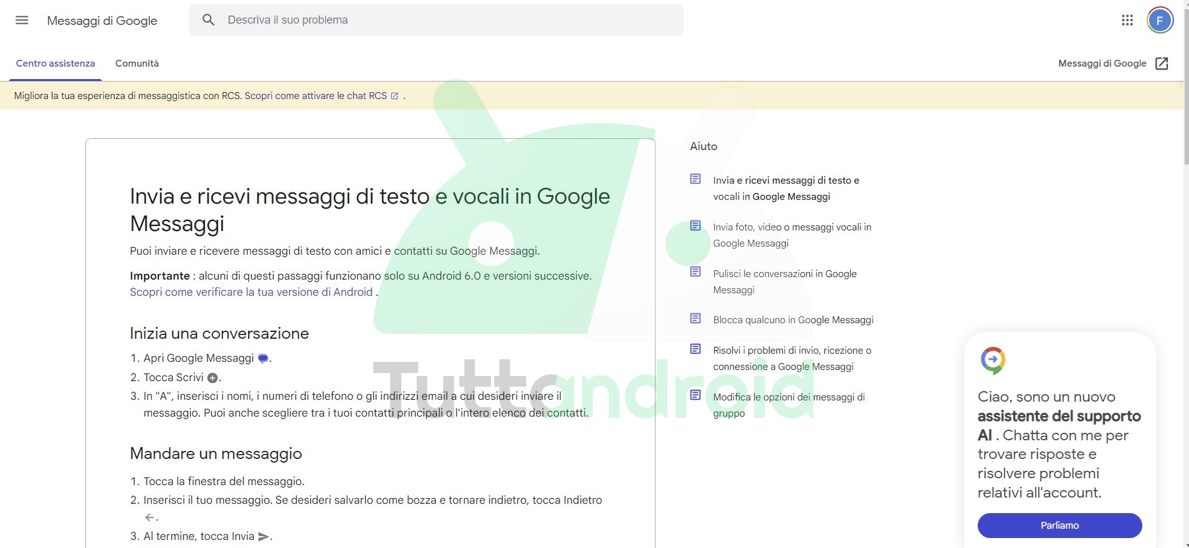Open Invia foto, video o messaggi vocali article
Screen dimensions: 1189x548
tap(792, 235)
